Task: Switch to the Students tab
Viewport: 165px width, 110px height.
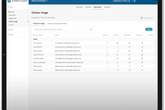Action: pos(107,7)
